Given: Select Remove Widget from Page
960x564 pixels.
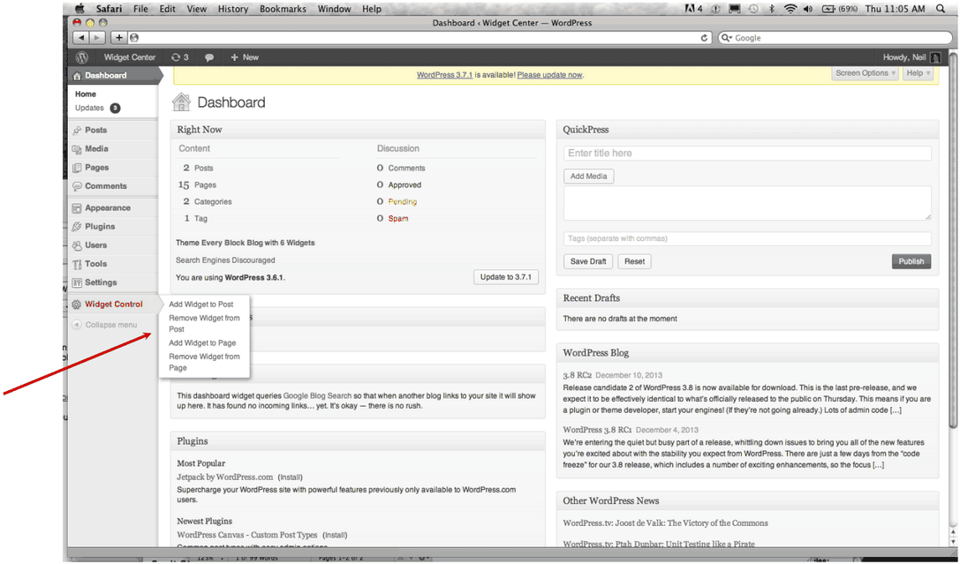Looking at the screenshot, I should (x=204, y=362).
